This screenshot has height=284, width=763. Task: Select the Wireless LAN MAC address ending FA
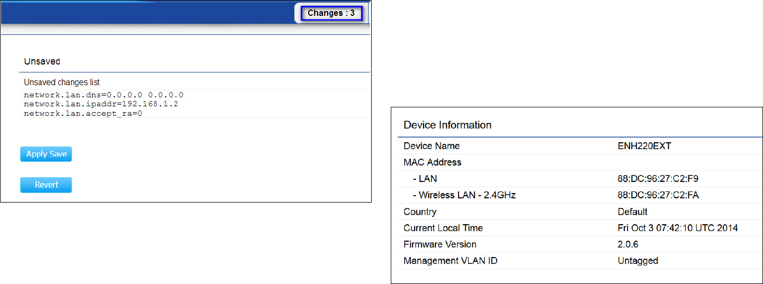pos(658,195)
